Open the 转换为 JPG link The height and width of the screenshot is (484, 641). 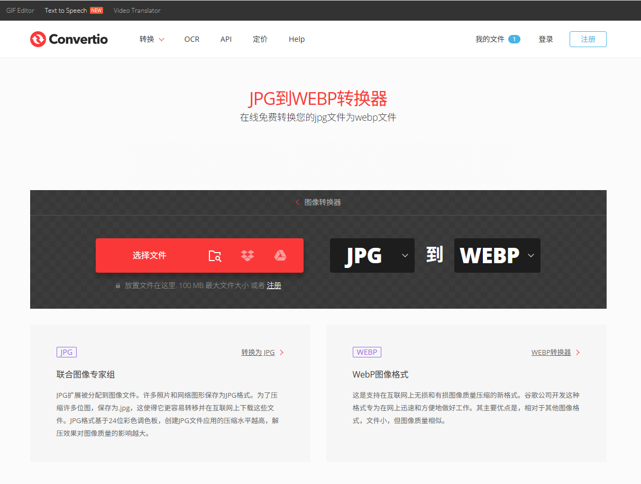tap(259, 352)
